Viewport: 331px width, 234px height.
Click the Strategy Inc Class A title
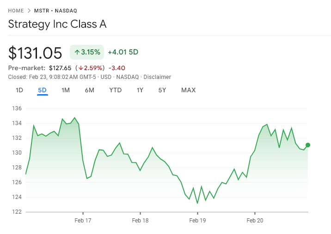(57, 24)
